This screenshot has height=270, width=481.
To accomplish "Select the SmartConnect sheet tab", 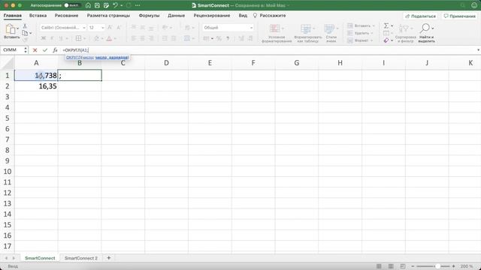I will point(40,258).
